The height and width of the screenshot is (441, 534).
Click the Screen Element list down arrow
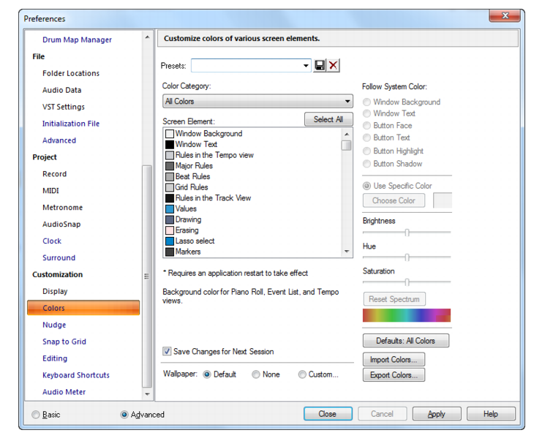(347, 252)
